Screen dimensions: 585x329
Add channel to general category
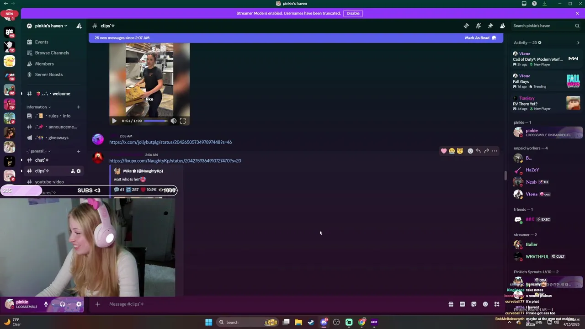coord(79,151)
